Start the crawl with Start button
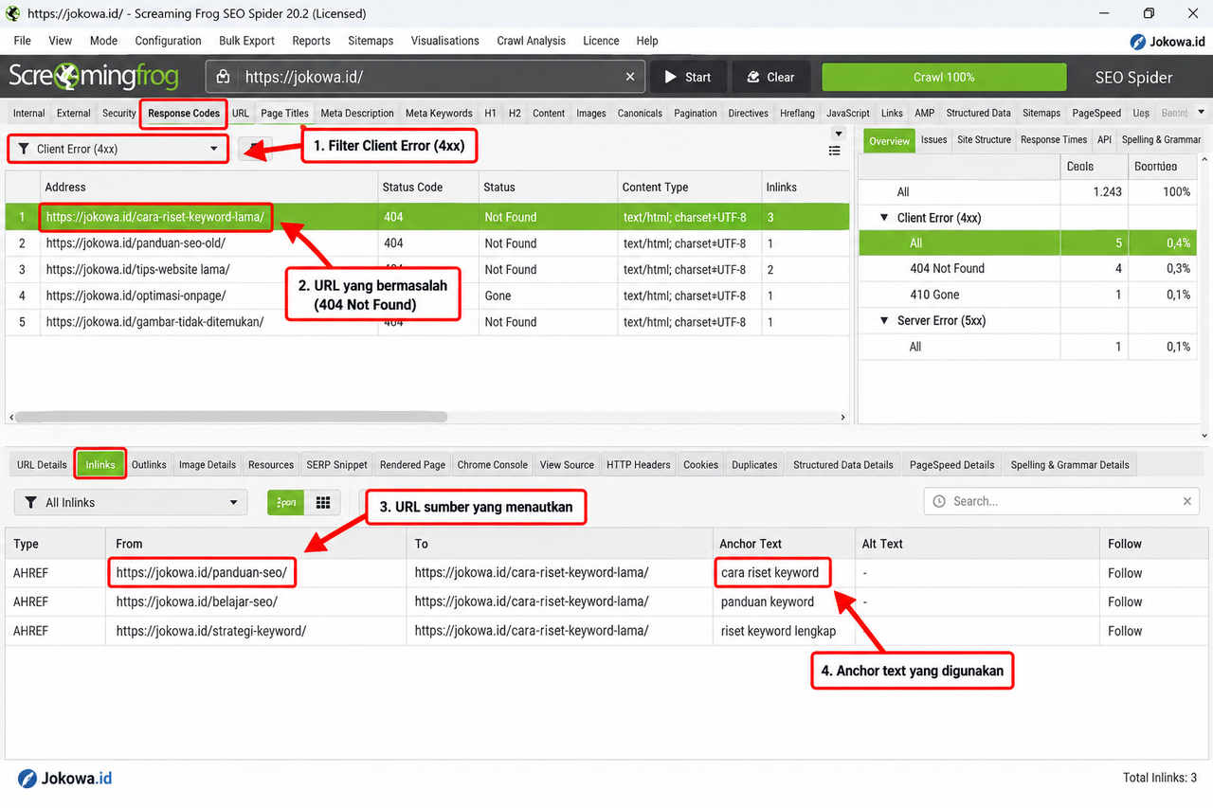The width and height of the screenshot is (1213, 808). (688, 78)
